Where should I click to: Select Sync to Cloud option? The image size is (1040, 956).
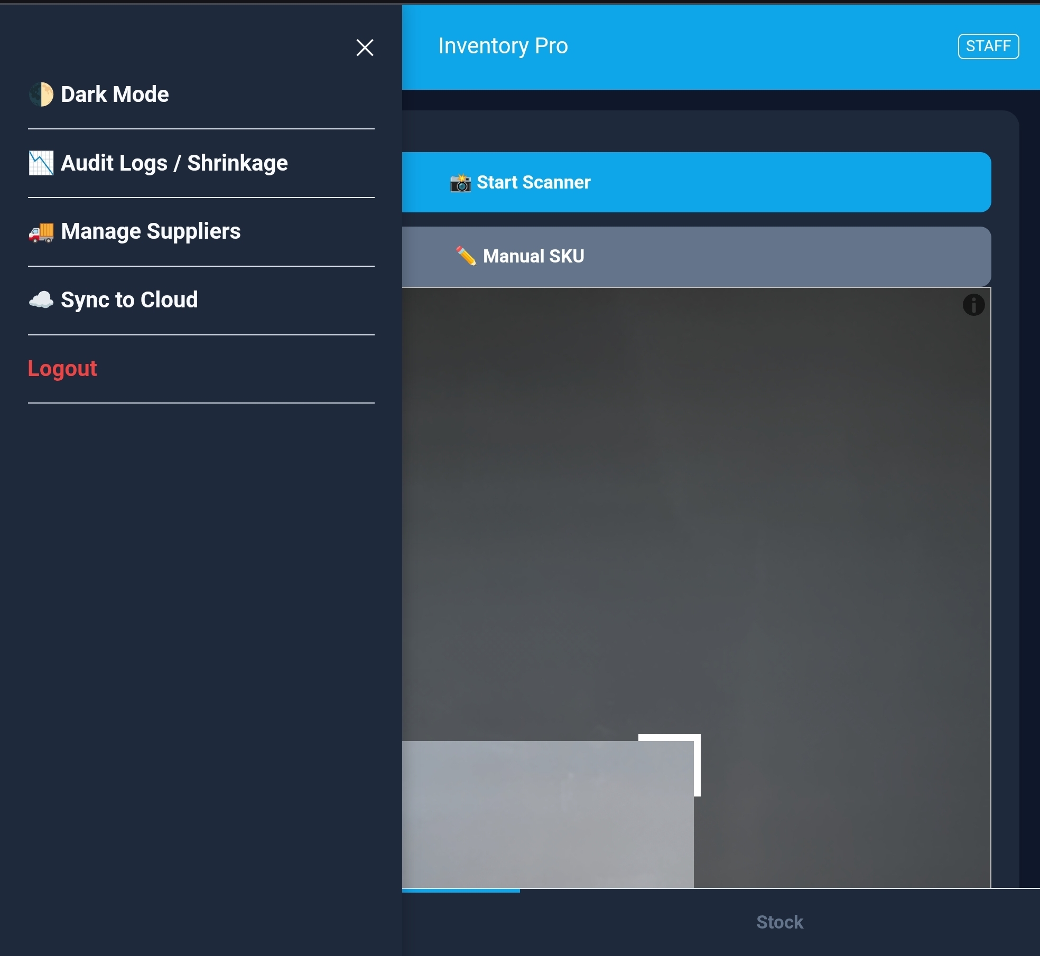coord(129,299)
